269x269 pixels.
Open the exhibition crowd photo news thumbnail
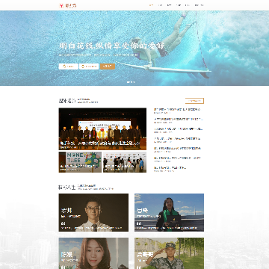[x=125, y=162]
